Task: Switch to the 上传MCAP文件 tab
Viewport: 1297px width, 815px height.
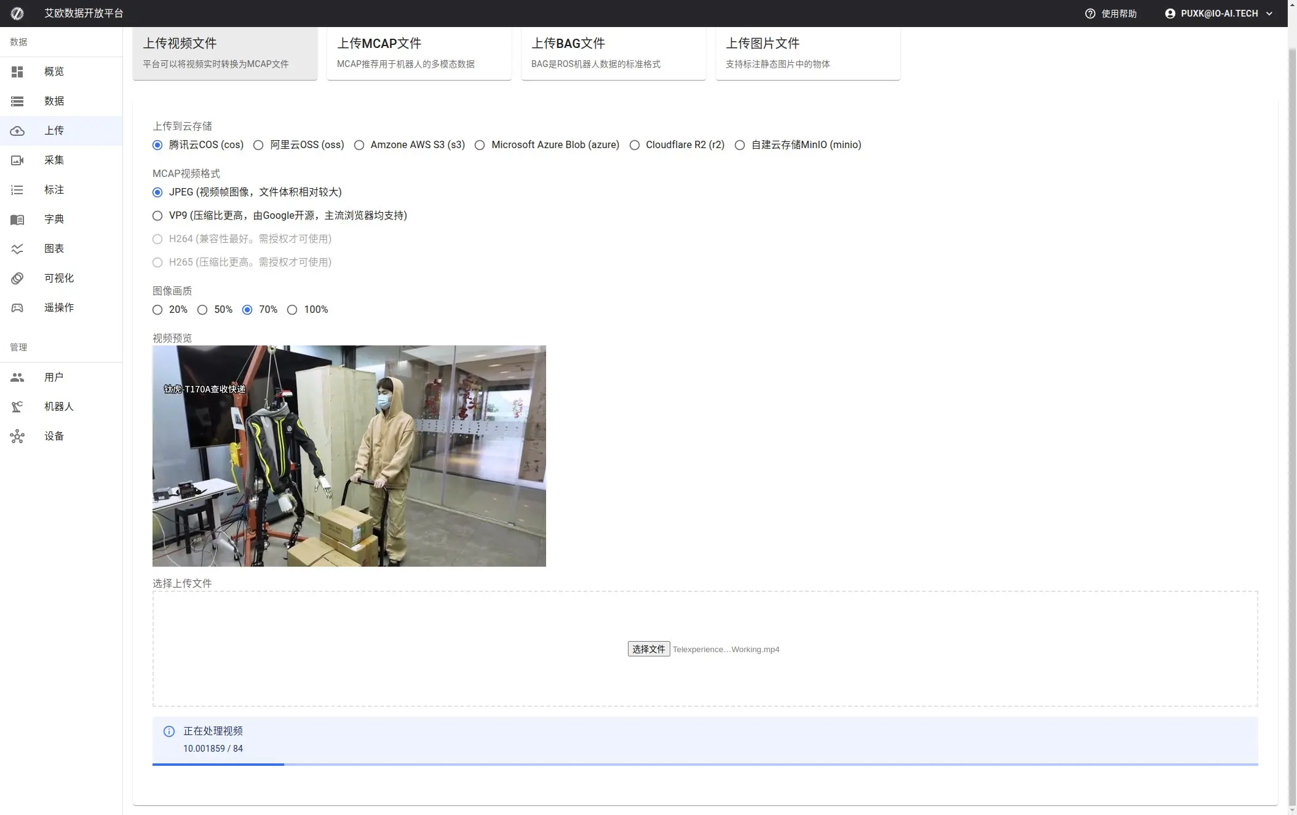Action: (419, 53)
